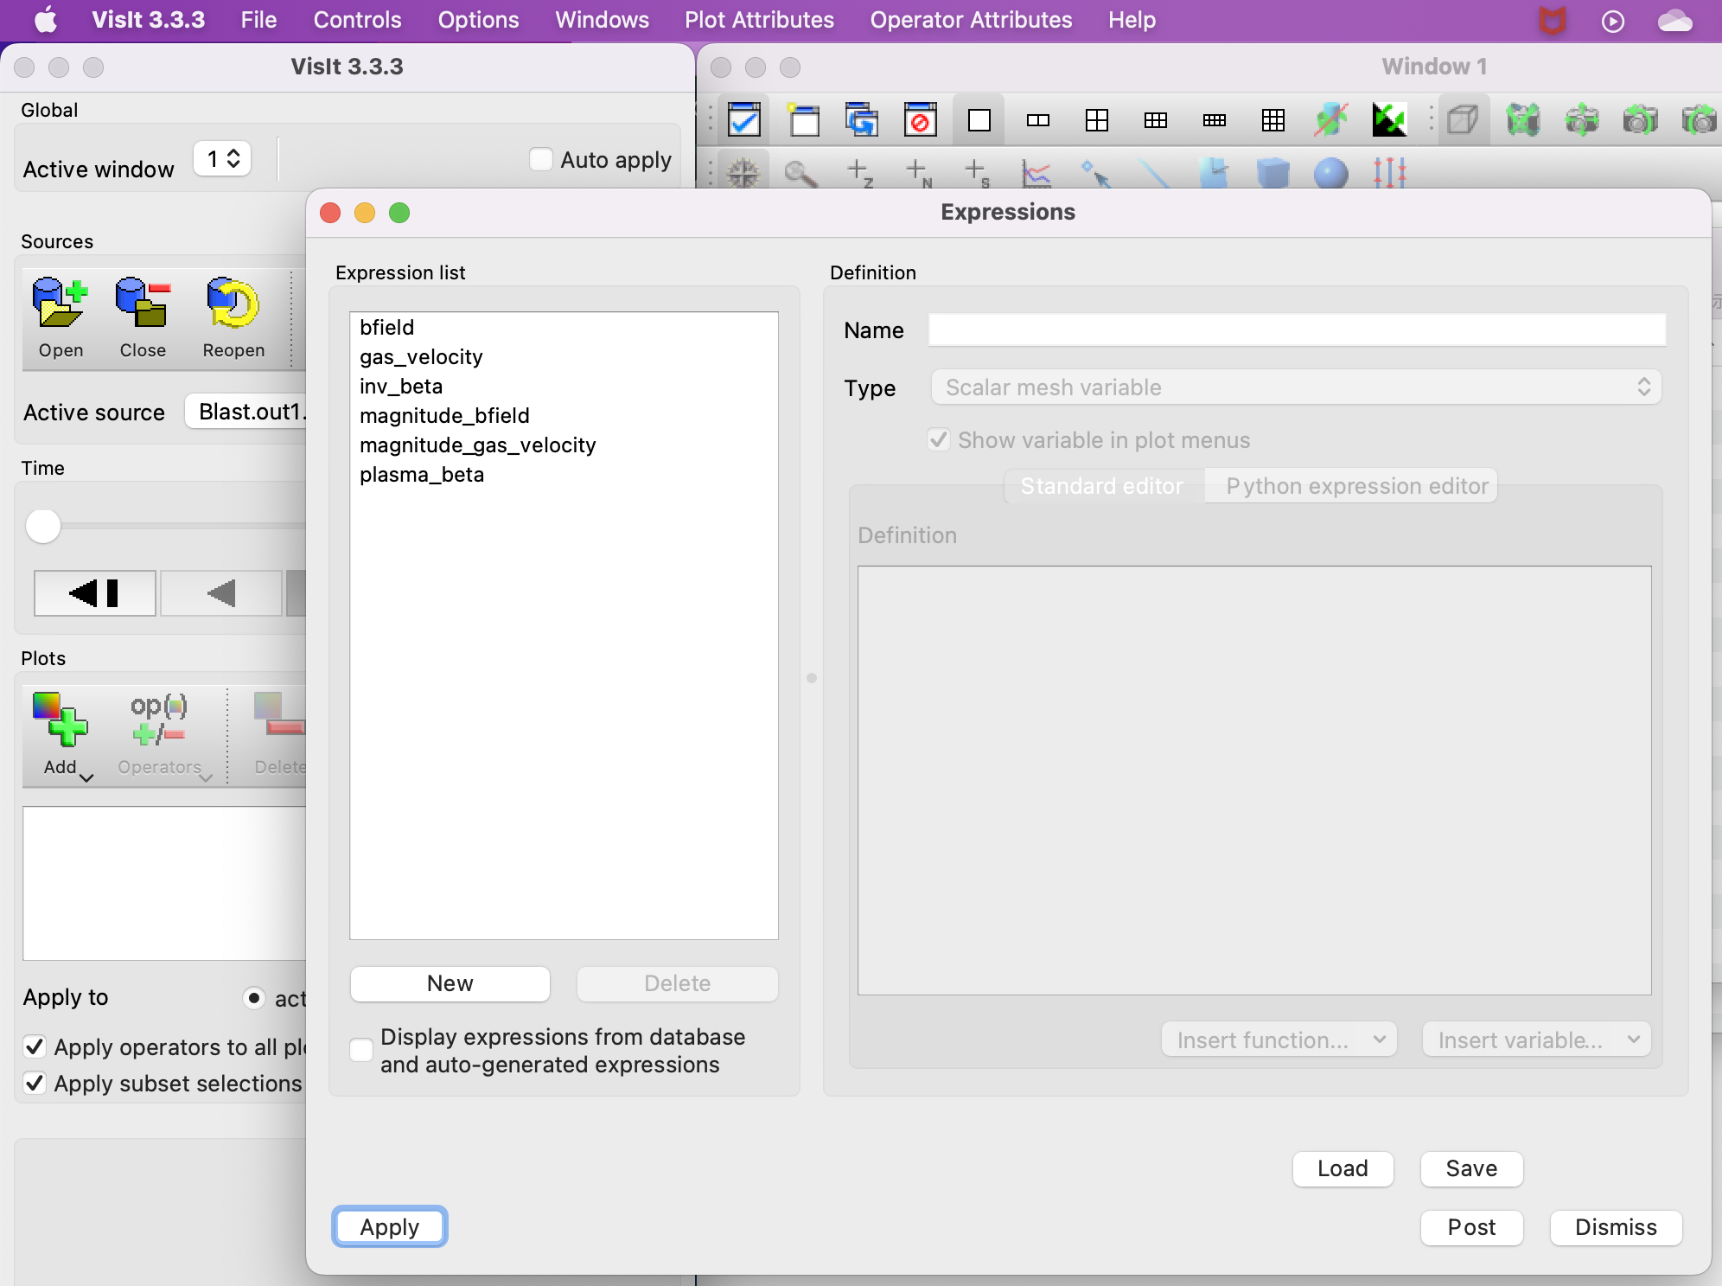Select magnitude_bfield in the expression list
The height and width of the screenshot is (1286, 1722).
coord(564,416)
